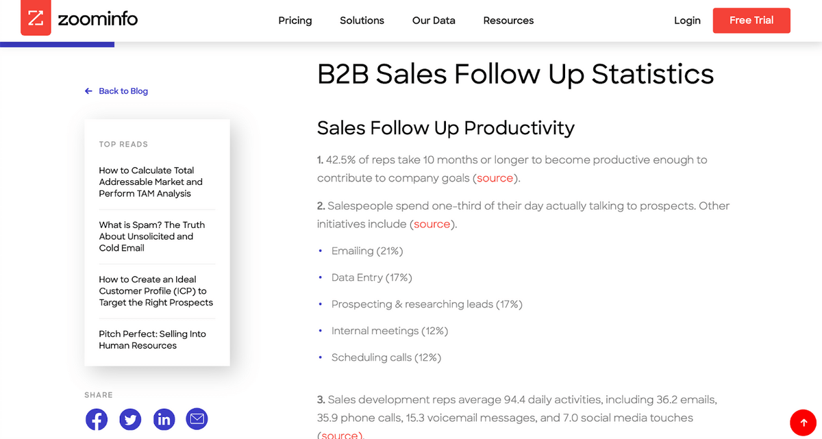Screen dimensions: 822x439
Task: Share article on Facebook
Action: (x=97, y=419)
